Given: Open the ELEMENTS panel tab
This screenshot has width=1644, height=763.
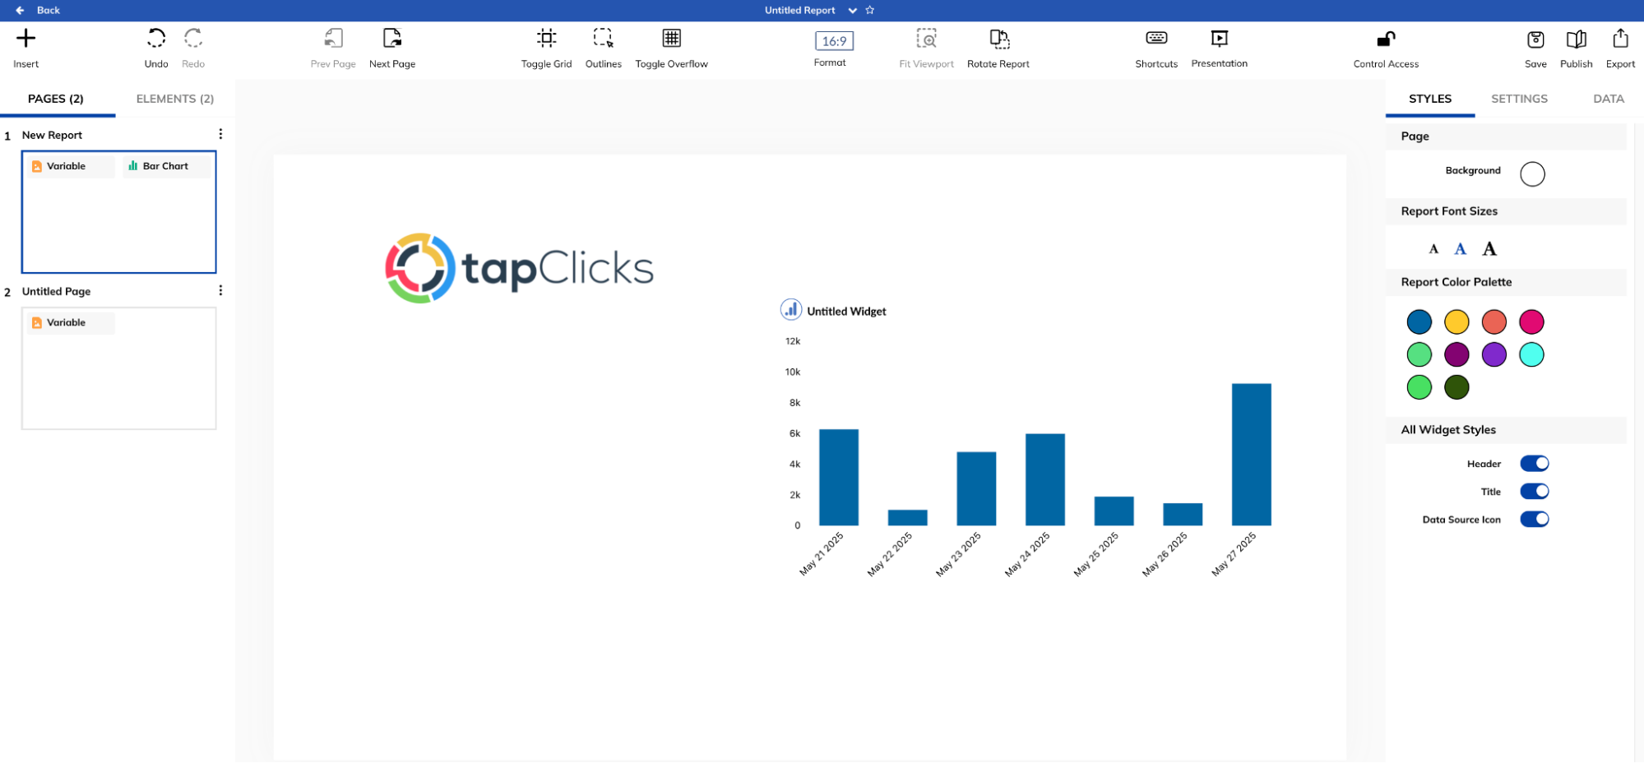Looking at the screenshot, I should pos(174,99).
